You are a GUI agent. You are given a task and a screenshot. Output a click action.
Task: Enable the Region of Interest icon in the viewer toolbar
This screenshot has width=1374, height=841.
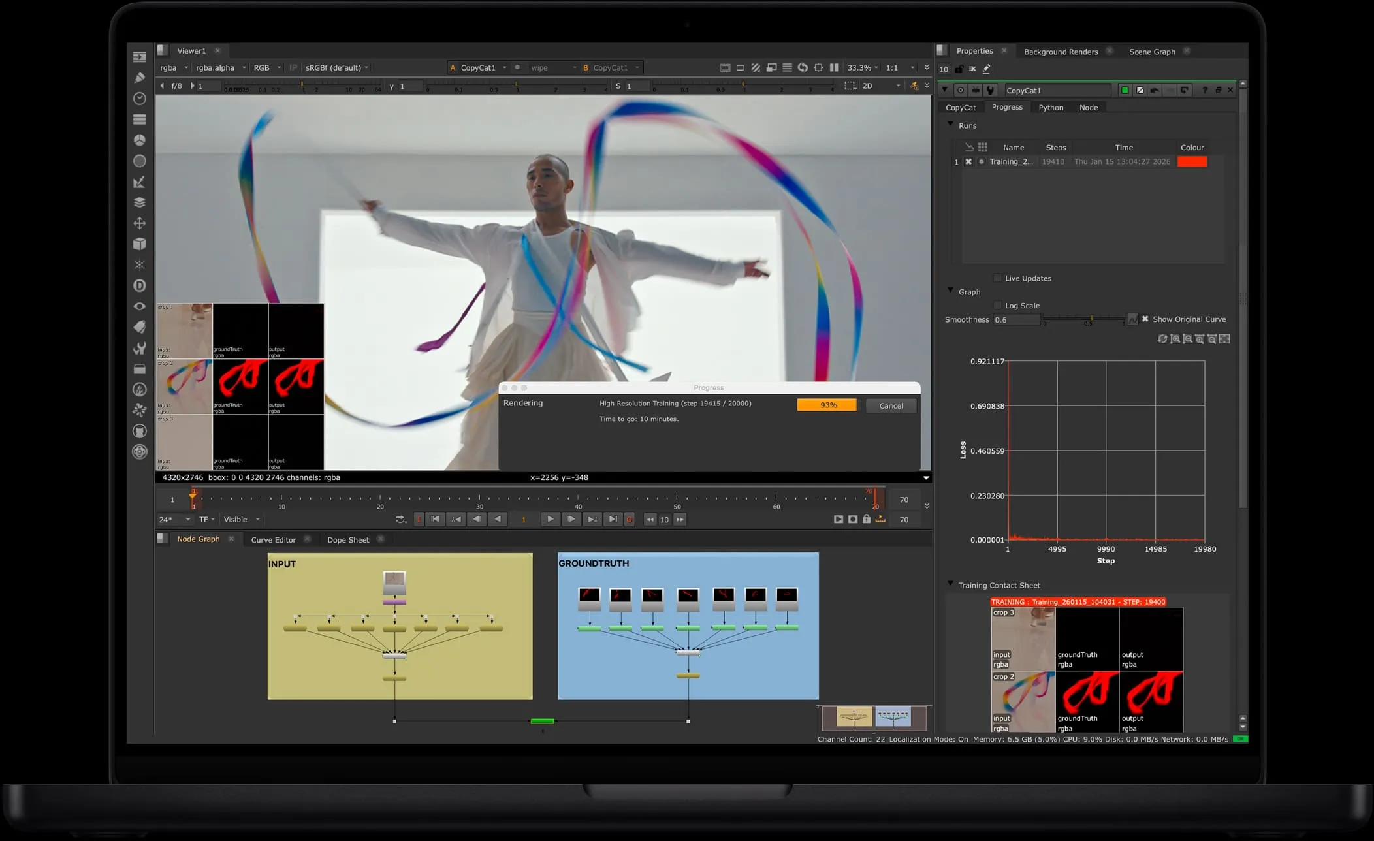tap(818, 67)
